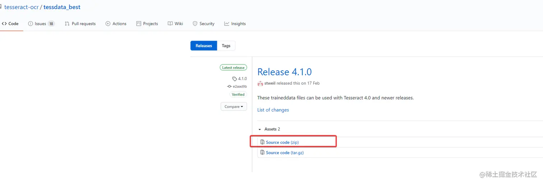543x184 pixels.
Task: Open the Wiki tab
Action: point(175,24)
